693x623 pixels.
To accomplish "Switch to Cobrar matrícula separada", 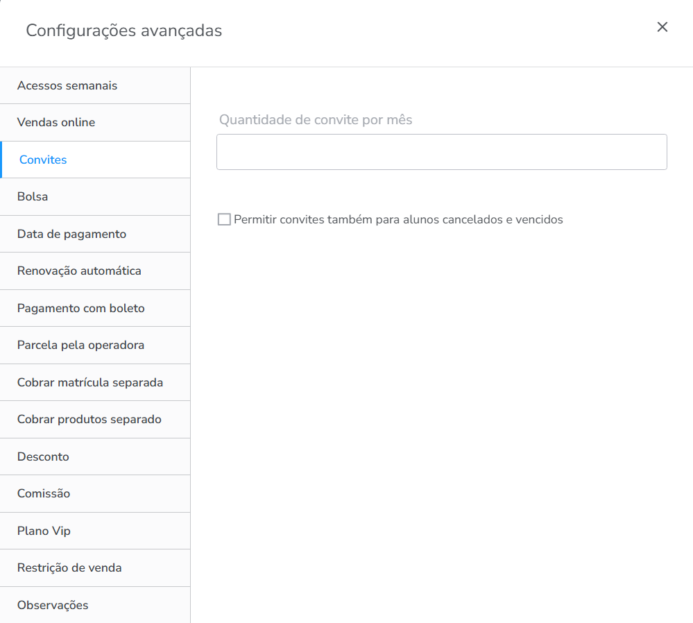I will click(90, 382).
